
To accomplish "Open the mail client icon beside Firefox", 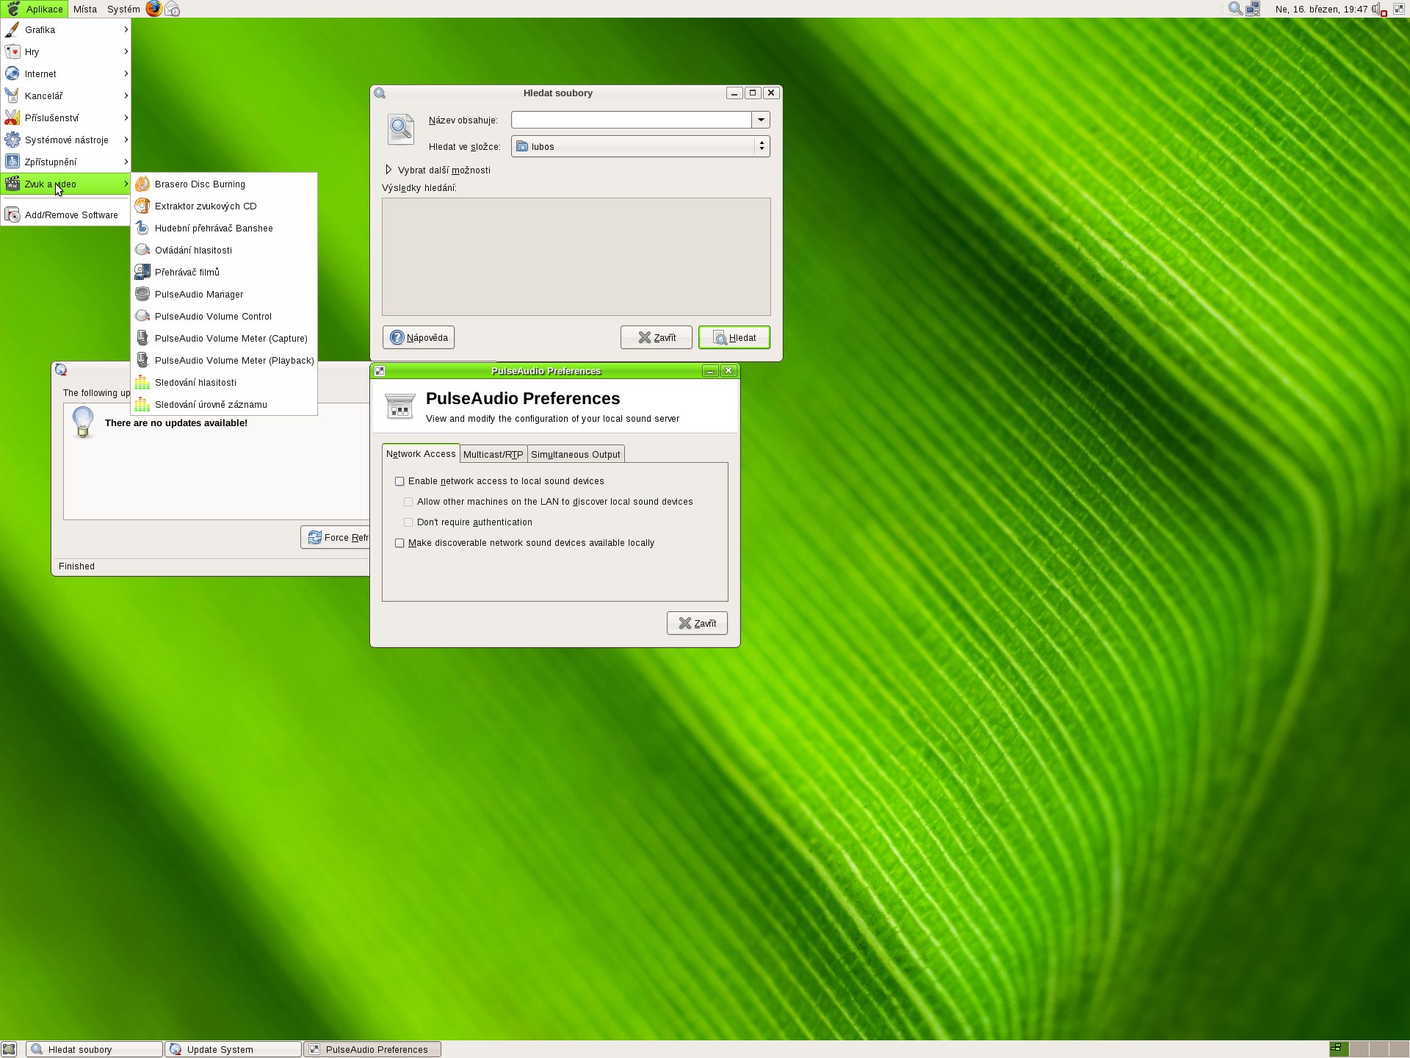I will point(173,9).
